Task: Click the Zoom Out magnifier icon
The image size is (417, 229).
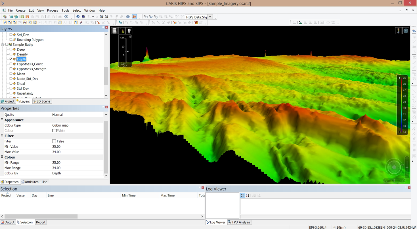Action: tap(106, 17)
